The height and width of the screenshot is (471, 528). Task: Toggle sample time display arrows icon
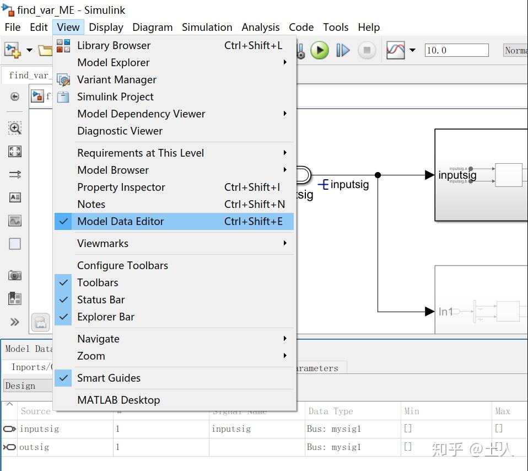coord(15,174)
